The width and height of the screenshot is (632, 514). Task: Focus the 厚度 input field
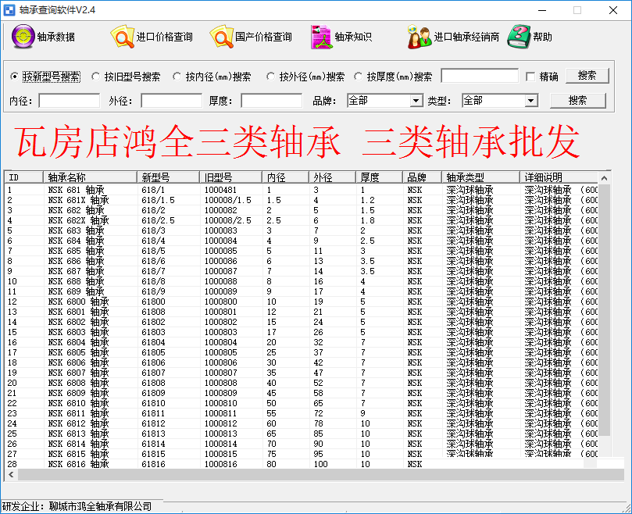tap(271, 101)
